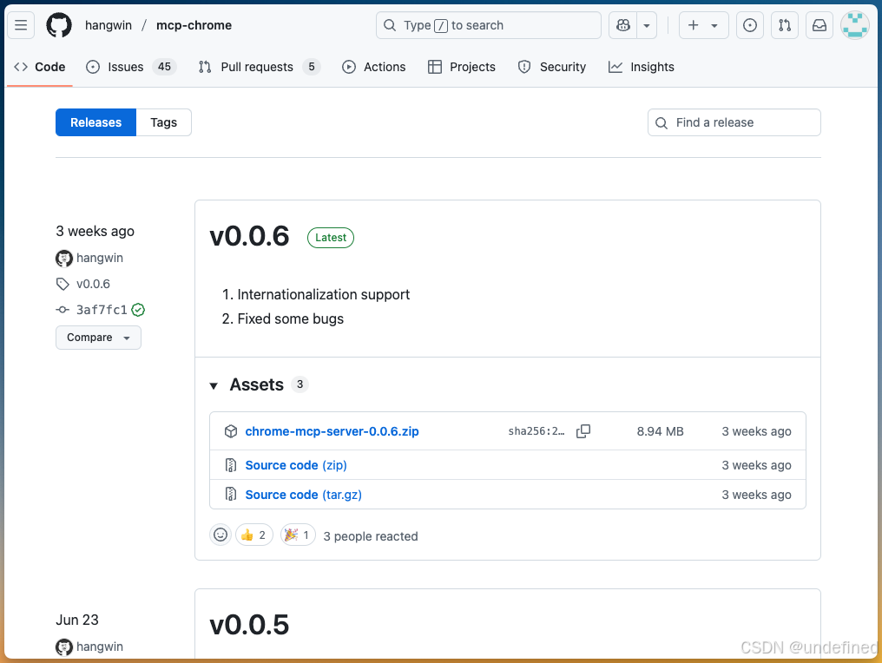Viewport: 882px width, 663px height.
Task: Open the Copilot dropdown arrow
Action: click(x=647, y=25)
